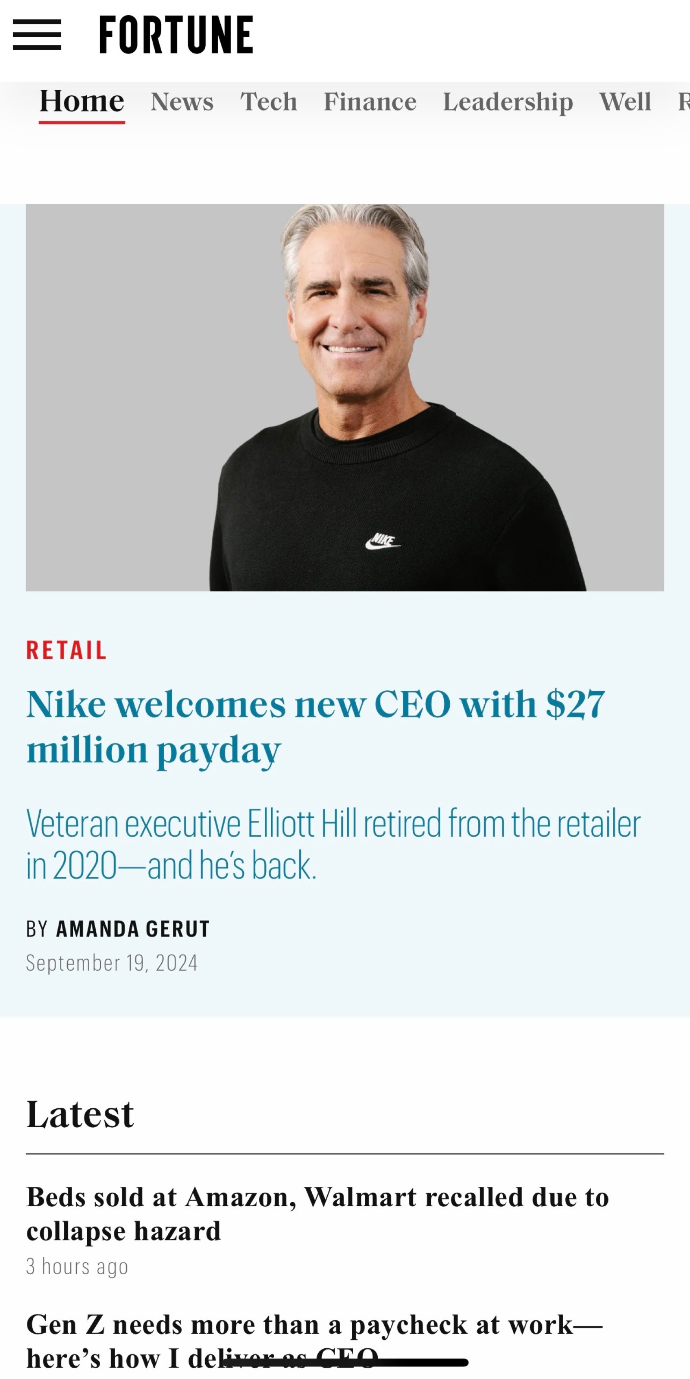
Task: Open the Nike CEO portrait image
Action: 345,397
